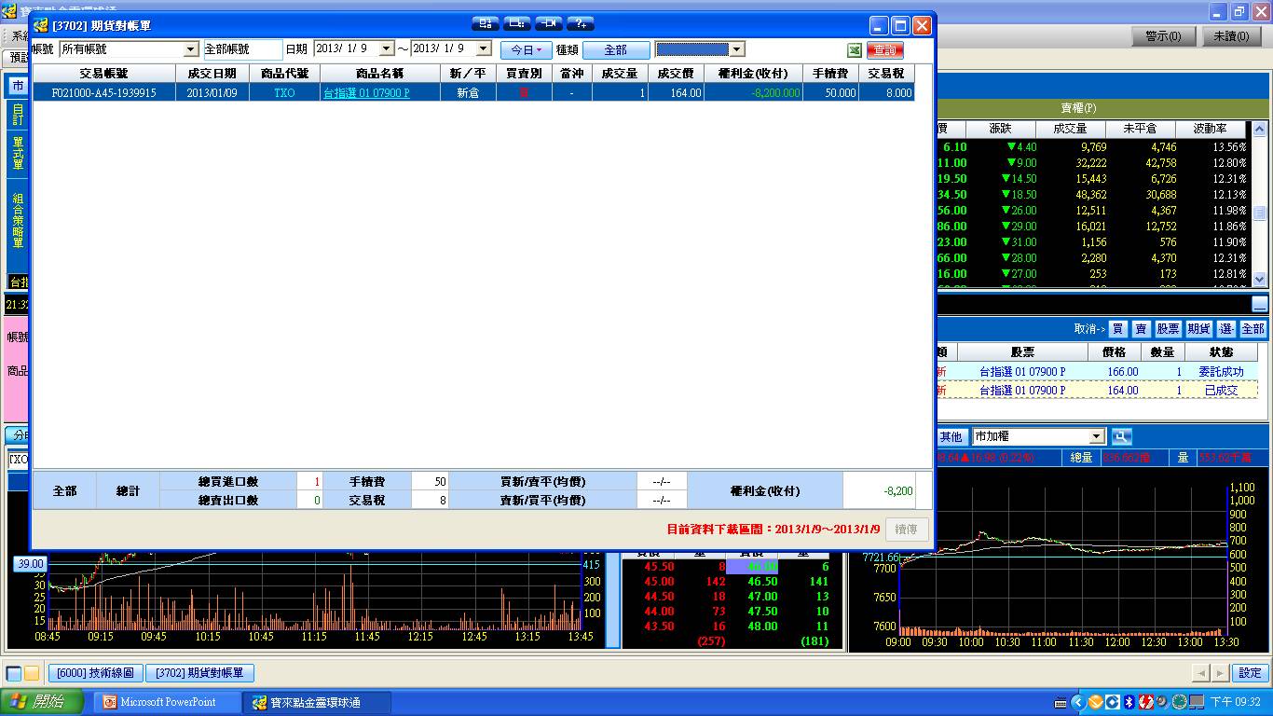The image size is (1273, 716).
Task: Select the 組合策略單 side tab
Action: [18, 220]
